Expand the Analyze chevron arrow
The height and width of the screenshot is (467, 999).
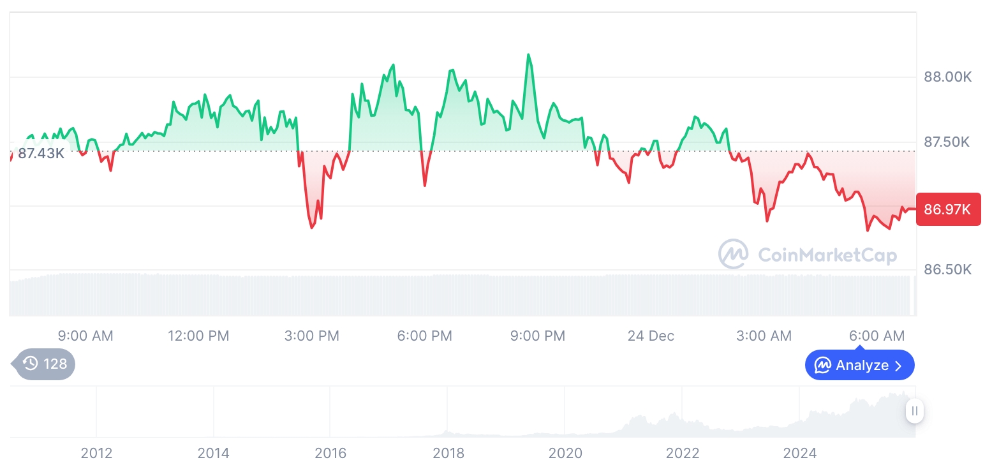[x=899, y=366]
